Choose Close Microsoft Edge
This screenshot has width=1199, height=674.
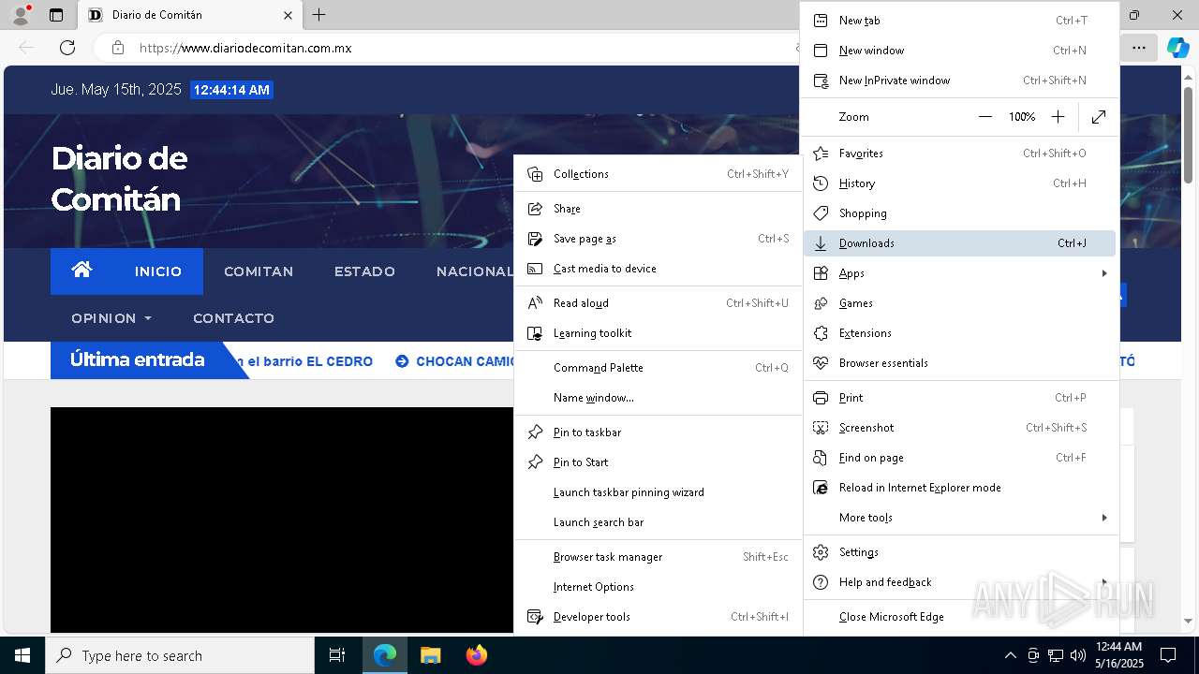tap(959, 617)
